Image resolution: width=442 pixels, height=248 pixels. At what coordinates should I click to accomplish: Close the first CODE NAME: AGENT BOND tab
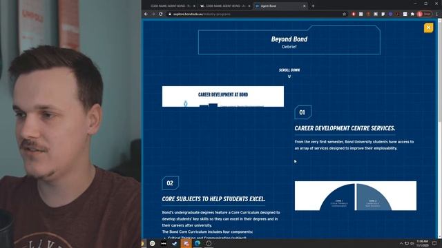[194, 6]
